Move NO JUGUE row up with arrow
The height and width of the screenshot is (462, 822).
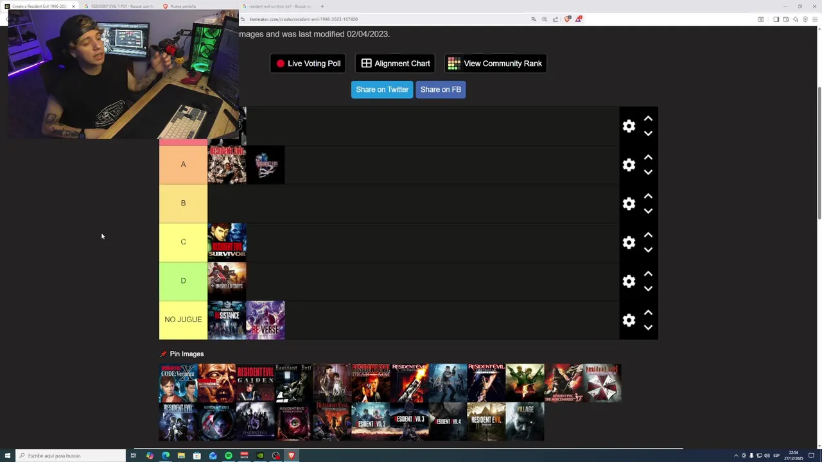pos(648,312)
